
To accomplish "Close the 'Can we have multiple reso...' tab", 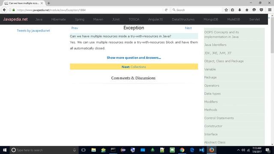I will coord(42,3).
